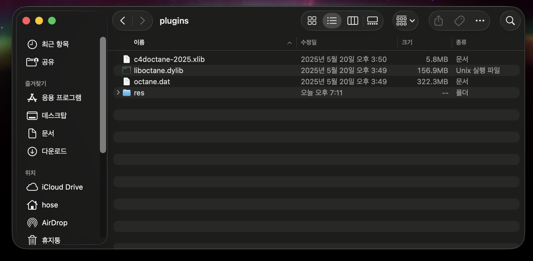Click the Share toolbar icon
Image resolution: width=533 pixels, height=261 pixels.
coord(438,21)
